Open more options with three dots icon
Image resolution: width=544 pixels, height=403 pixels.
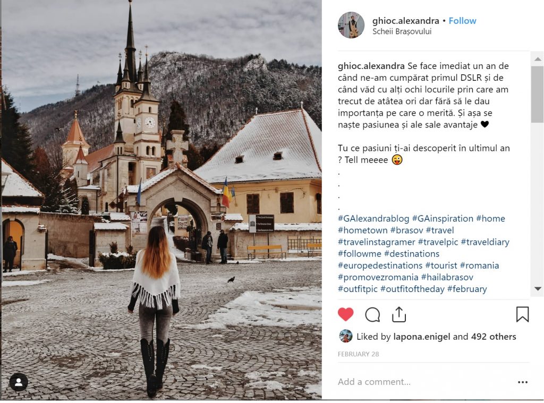point(523,382)
